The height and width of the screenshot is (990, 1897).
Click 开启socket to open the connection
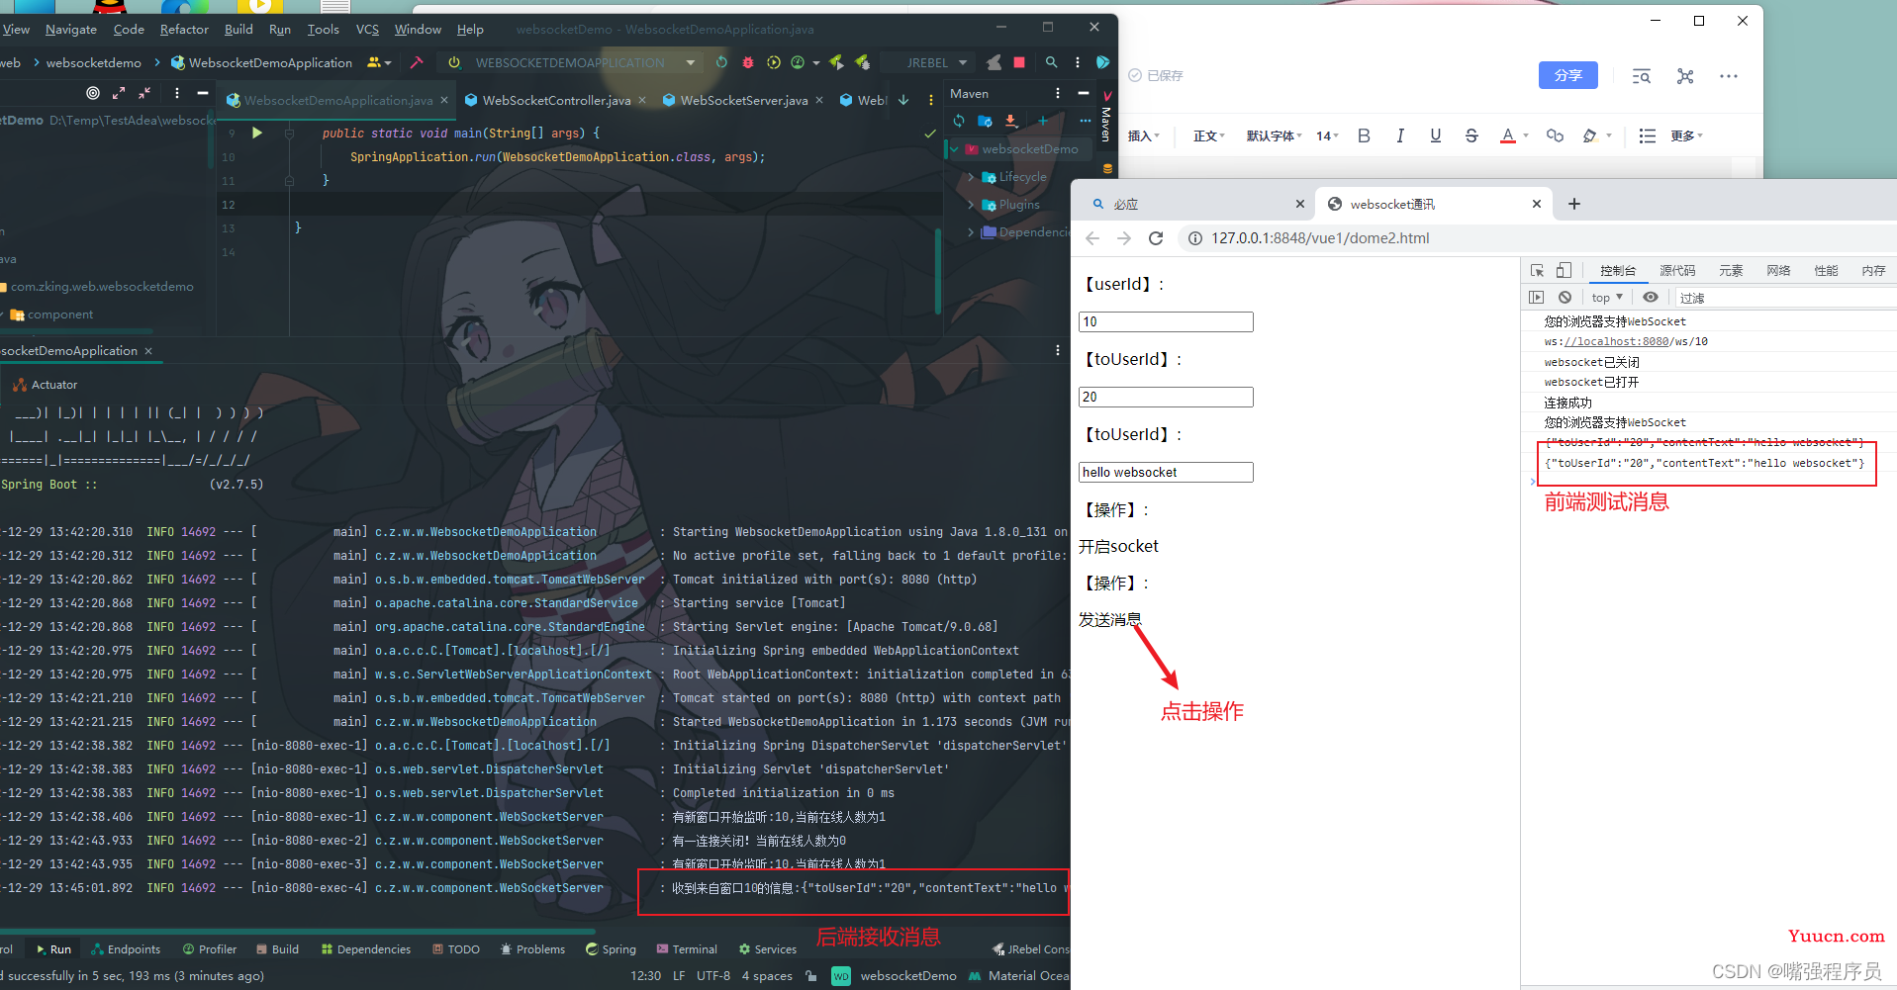1118,546
